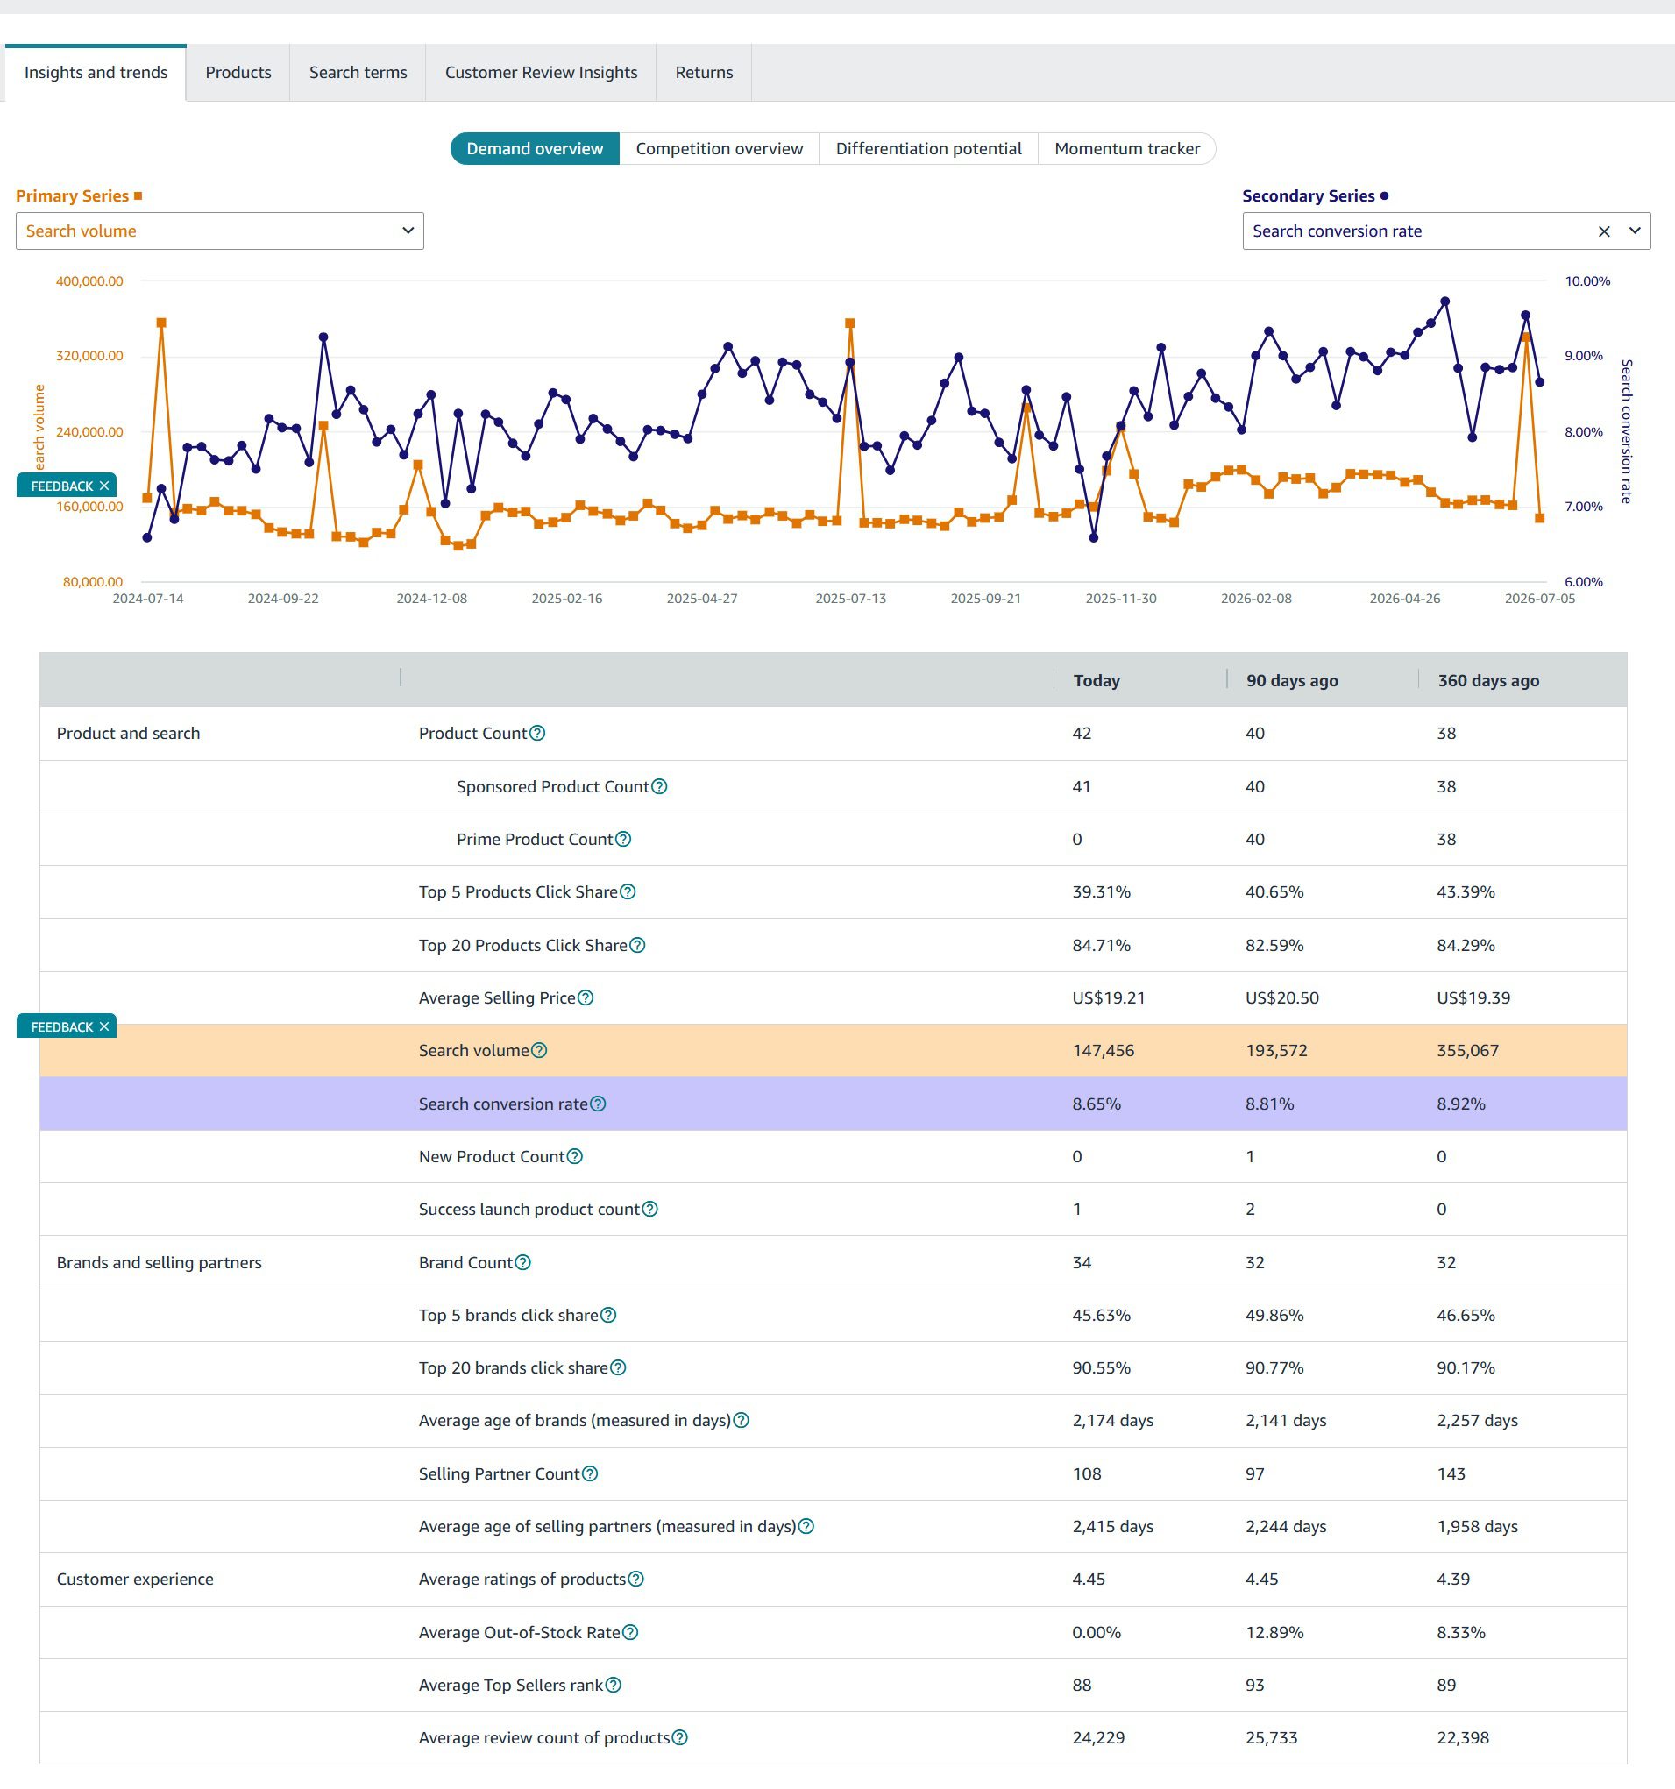The image size is (1675, 1789).
Task: Click the FEEDBACK button over the chart
Action: pos(61,486)
